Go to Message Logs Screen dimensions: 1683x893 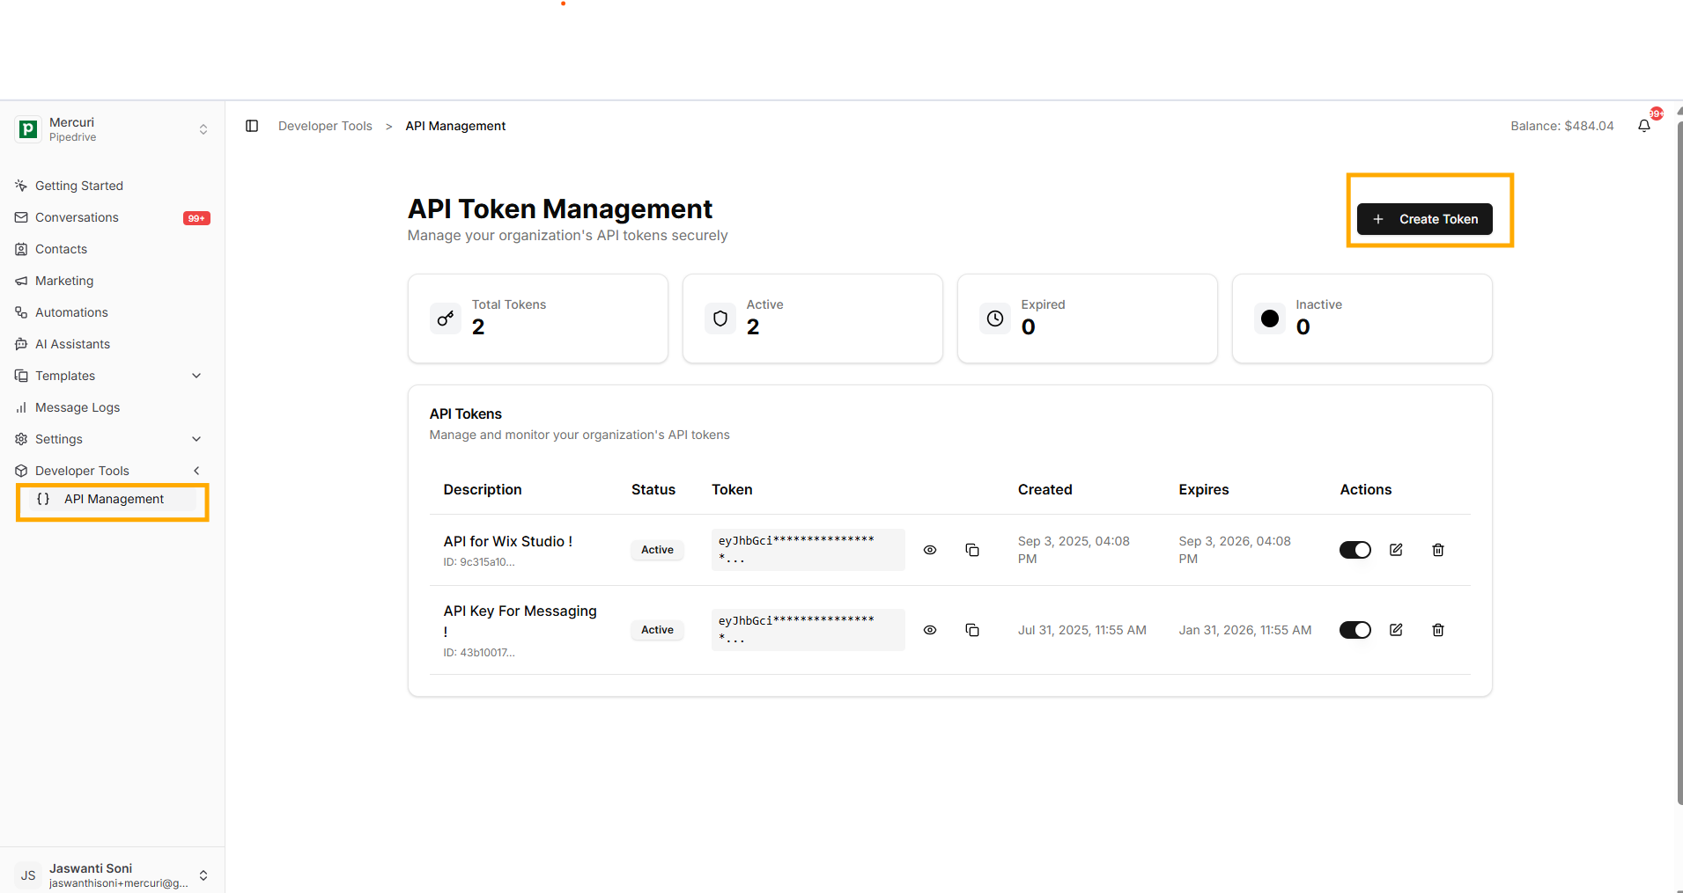click(x=78, y=407)
